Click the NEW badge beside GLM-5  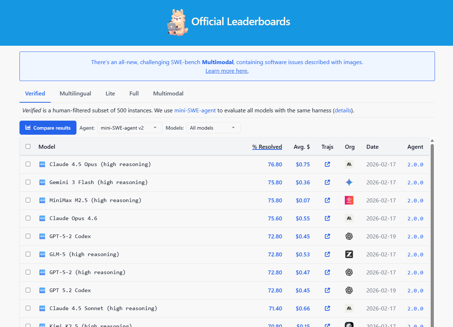coord(42,254)
